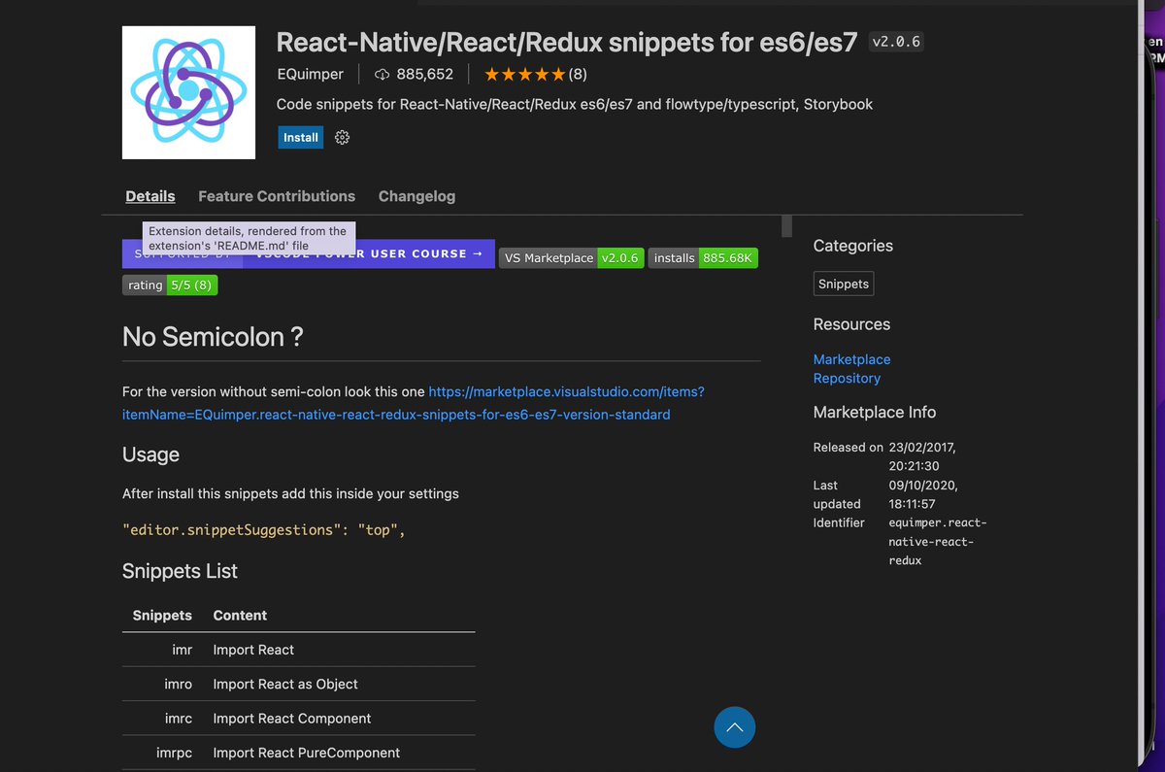The image size is (1165, 772).
Task: Click "Import React as Object" text
Action: (x=285, y=684)
